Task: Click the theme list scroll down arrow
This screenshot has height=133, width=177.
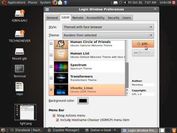Action: 127,94
